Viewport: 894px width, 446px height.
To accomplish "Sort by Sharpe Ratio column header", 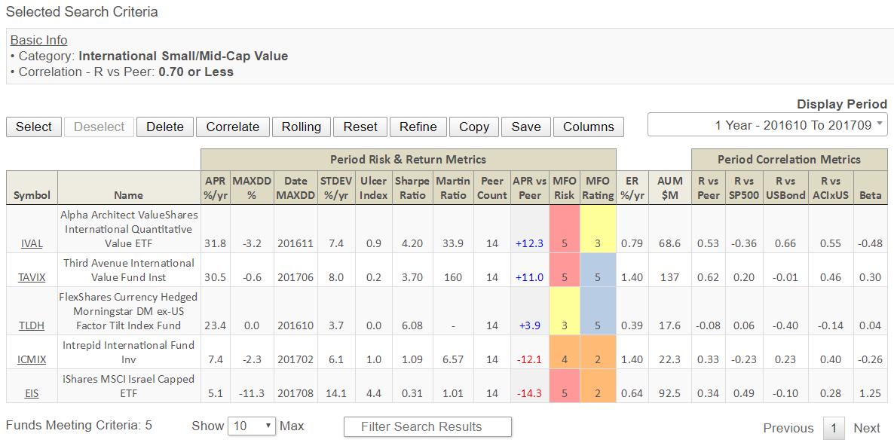I will pos(412,188).
